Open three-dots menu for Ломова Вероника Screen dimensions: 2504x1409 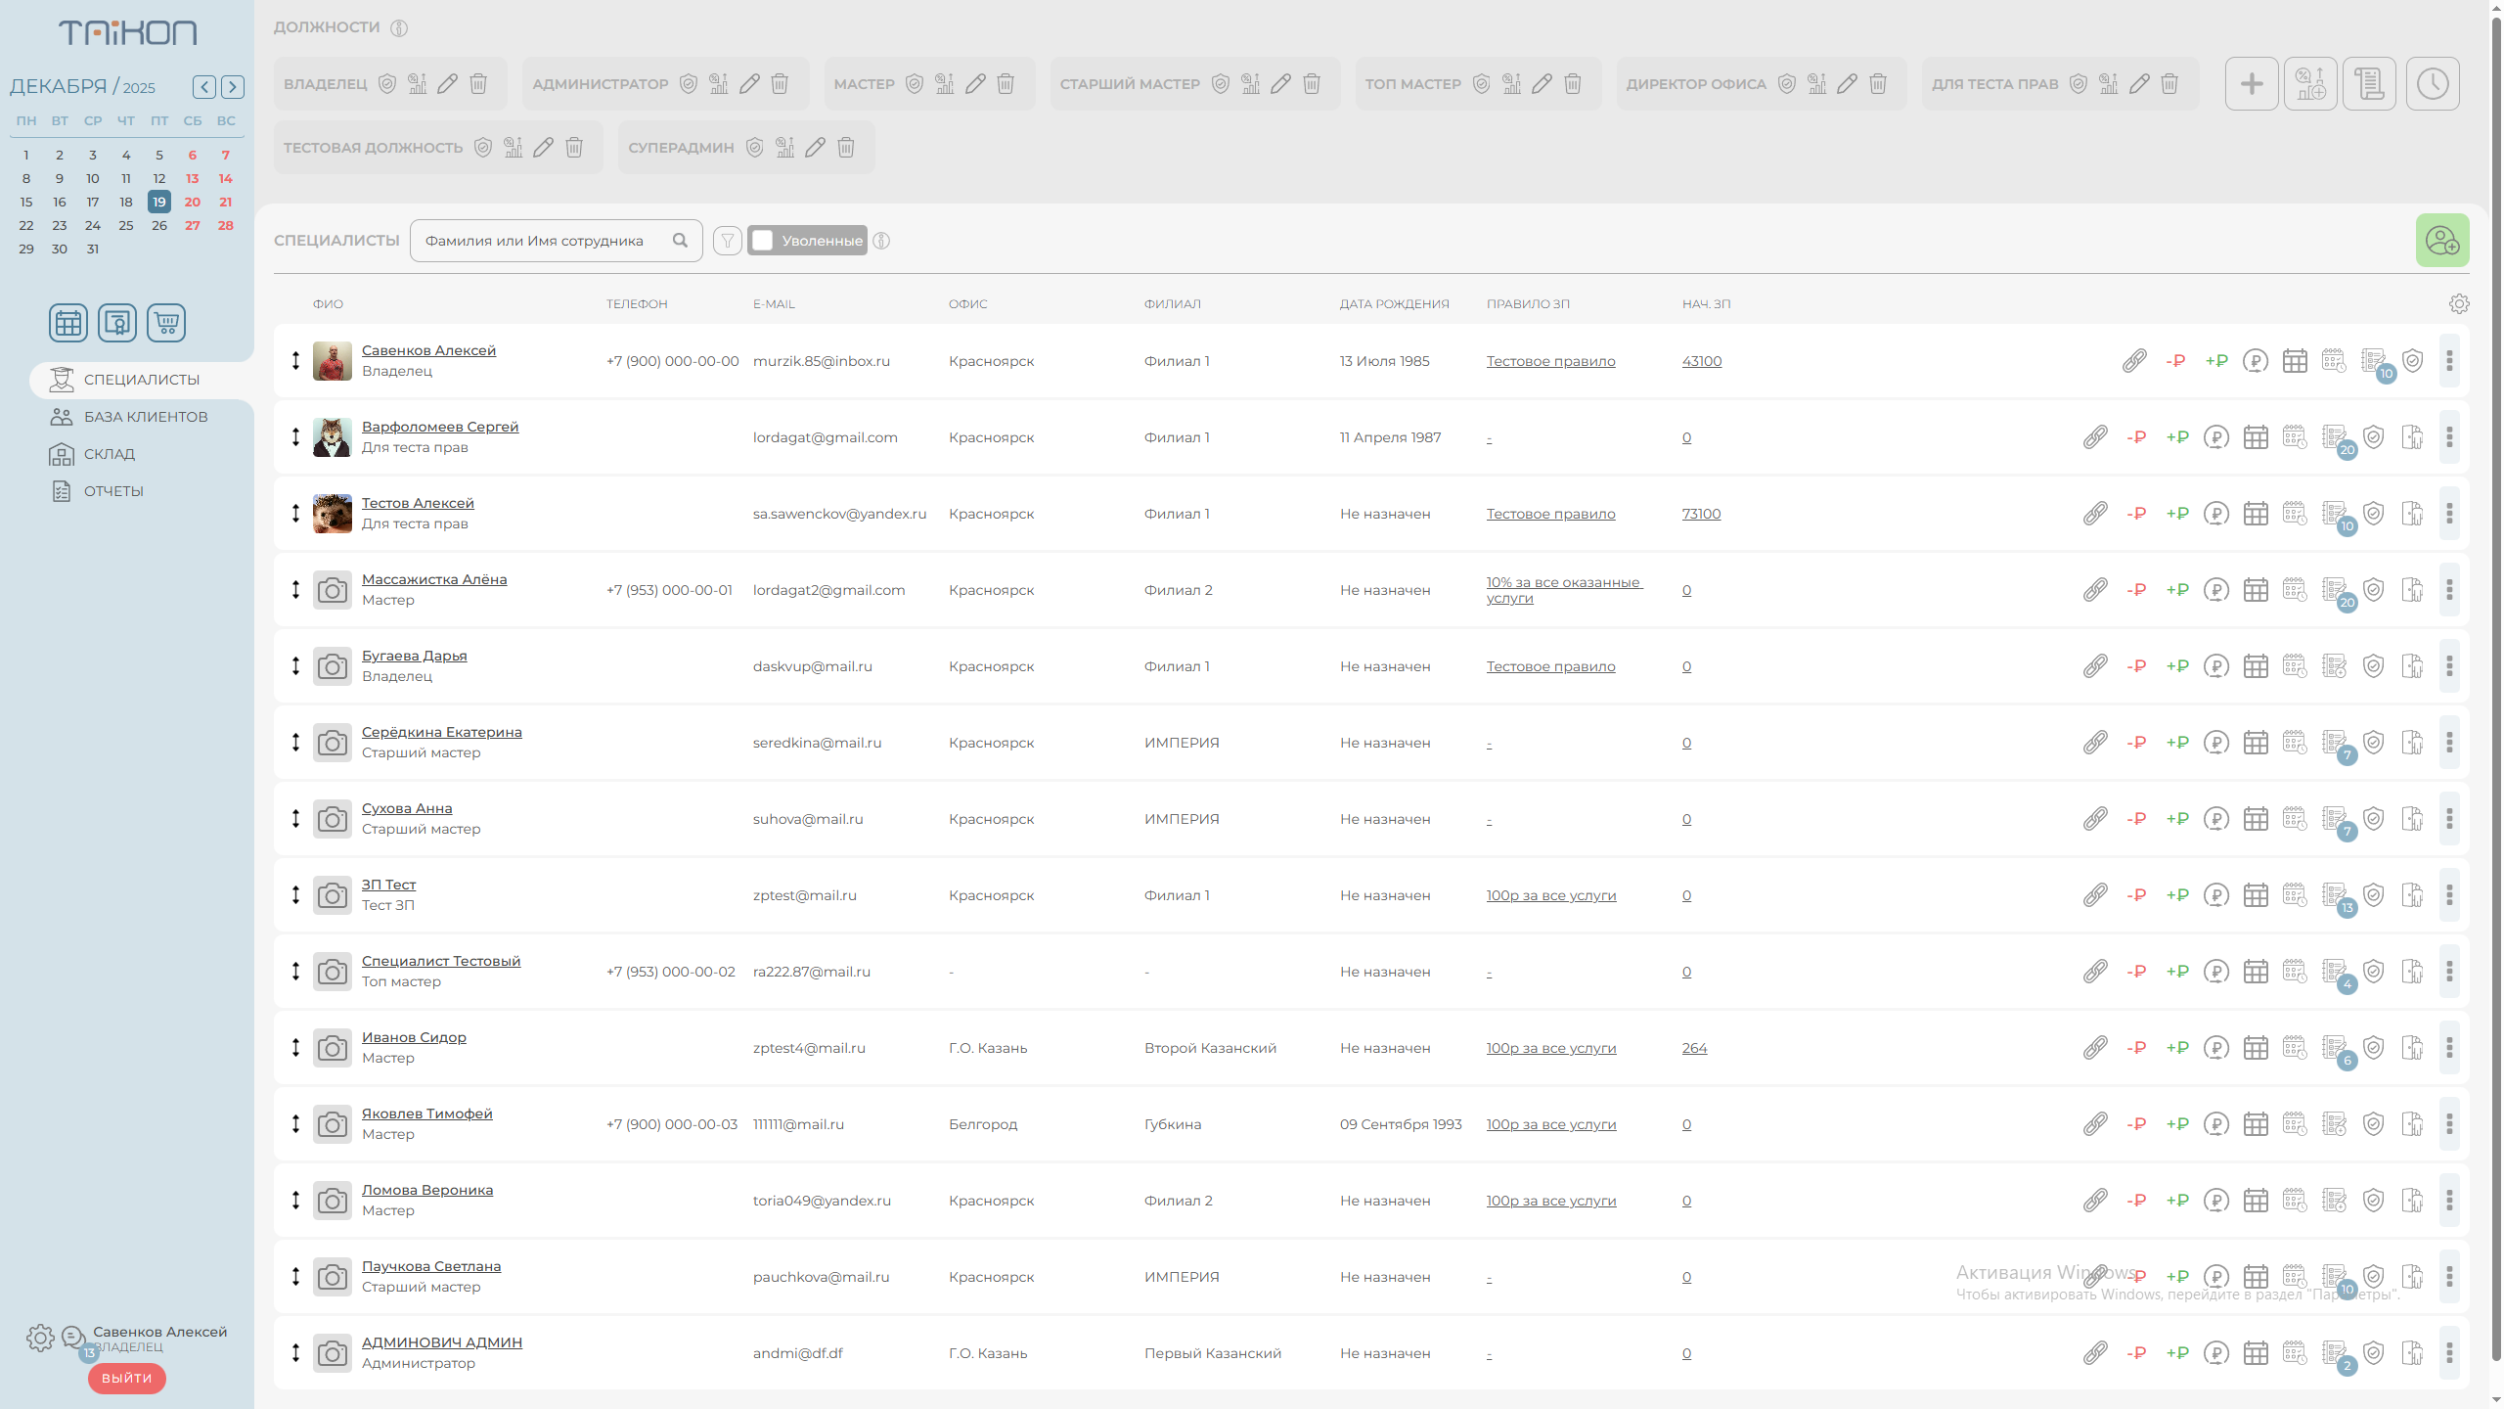click(x=2449, y=1201)
